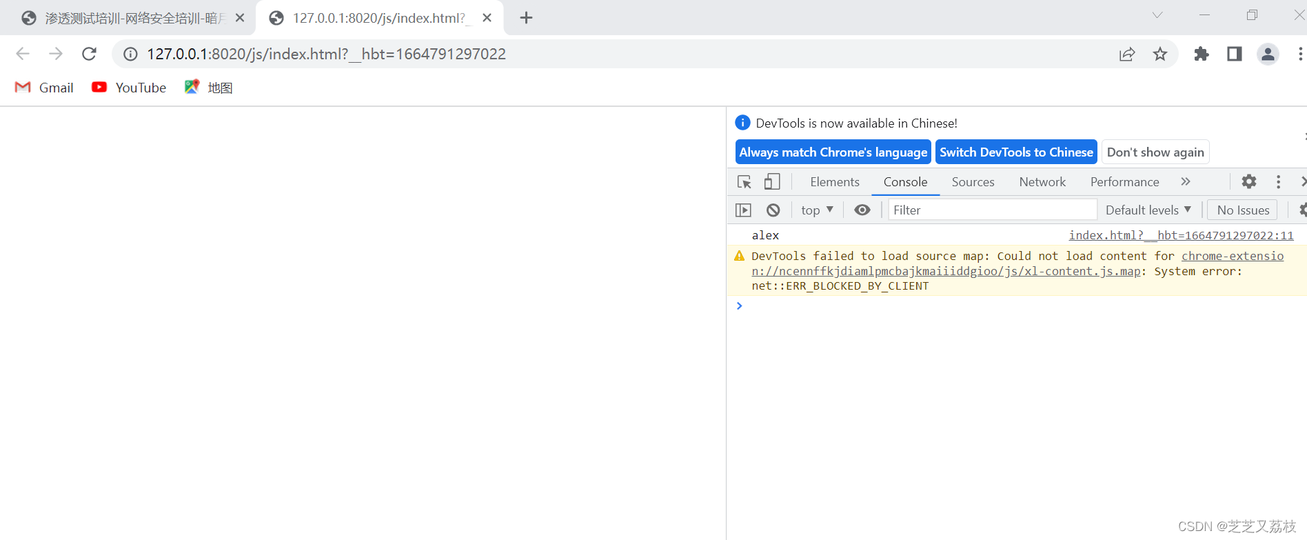Click the console prompt input line

tap(1020, 306)
